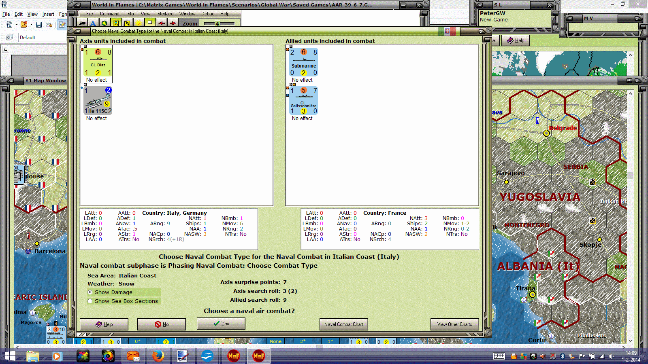Open the Help menu in World in Flames

[x=225, y=14]
